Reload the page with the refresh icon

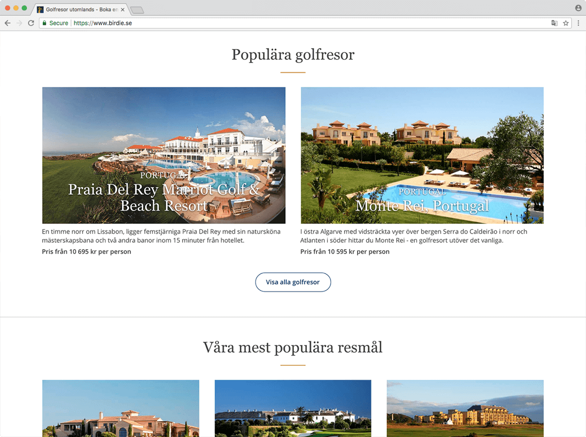click(x=31, y=23)
